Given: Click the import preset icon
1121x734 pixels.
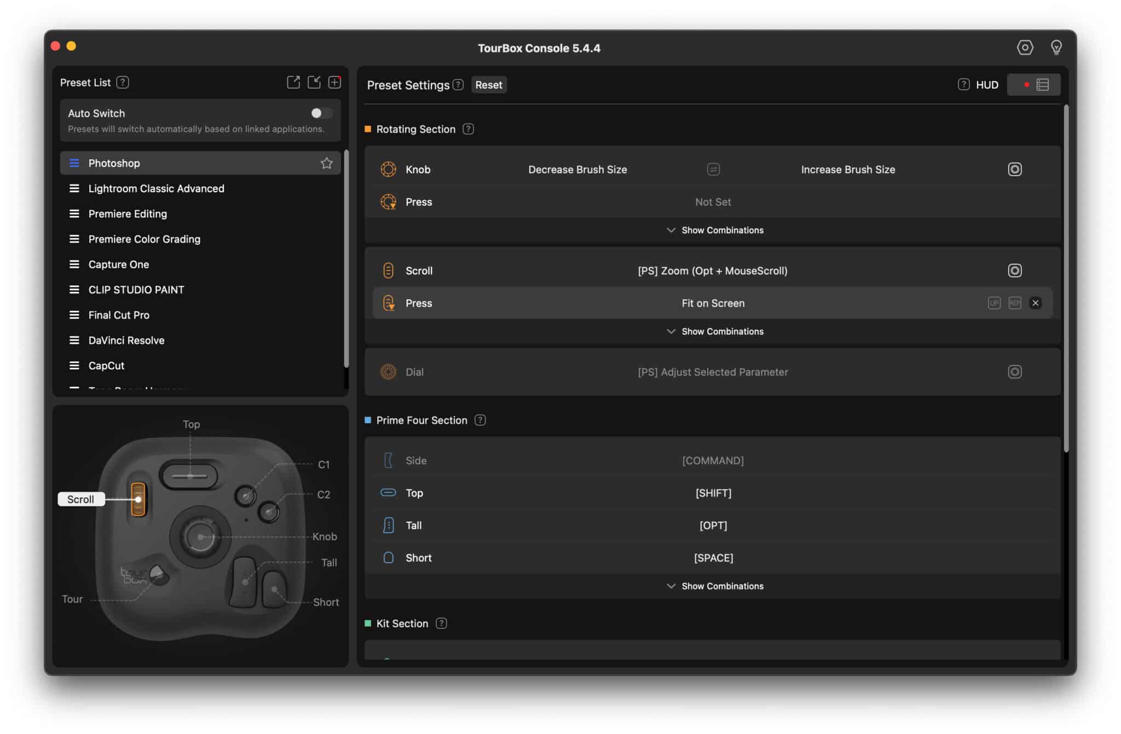Looking at the screenshot, I should 314,82.
